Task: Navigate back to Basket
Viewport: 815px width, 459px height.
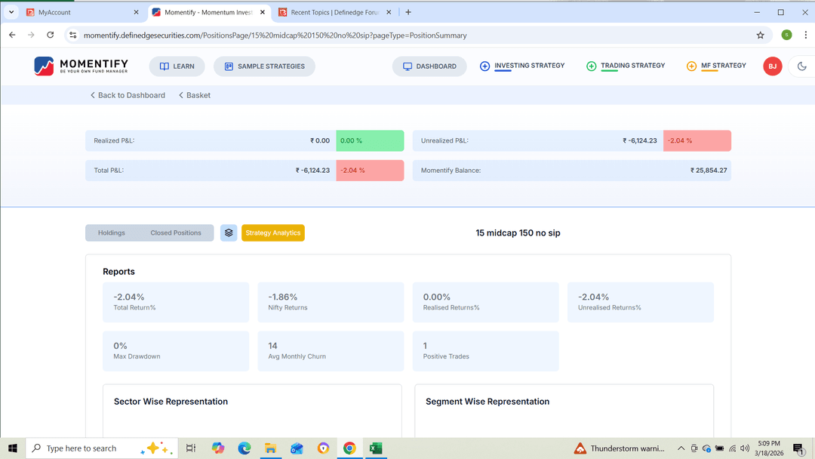Action: tap(195, 95)
